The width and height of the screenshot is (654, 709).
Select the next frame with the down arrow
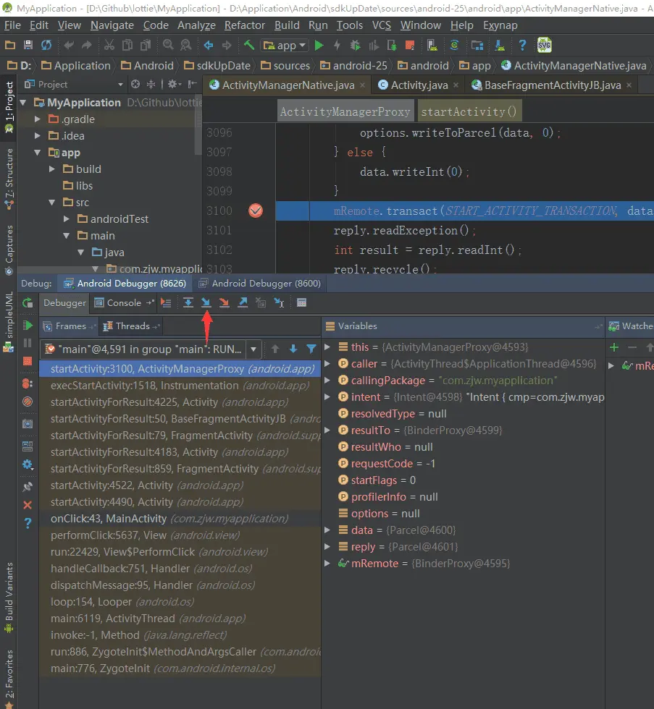click(x=293, y=349)
